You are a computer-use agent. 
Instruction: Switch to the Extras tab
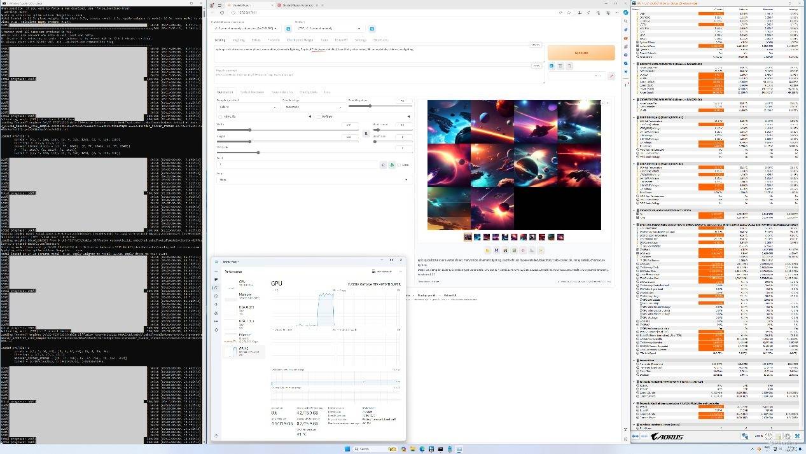(x=256, y=39)
